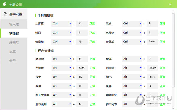Click the B key field for 返回
This screenshot has height=110, width=177.
pos(82,33)
